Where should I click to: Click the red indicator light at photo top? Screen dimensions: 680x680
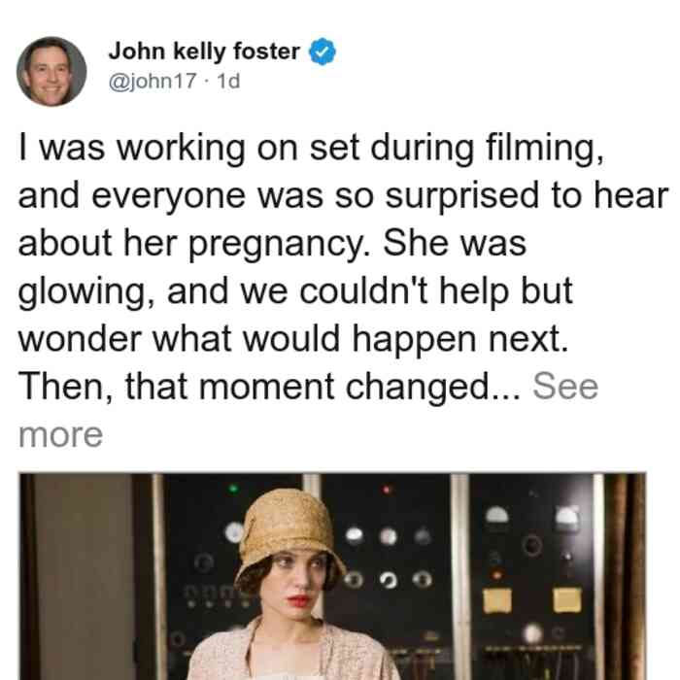[386, 490]
